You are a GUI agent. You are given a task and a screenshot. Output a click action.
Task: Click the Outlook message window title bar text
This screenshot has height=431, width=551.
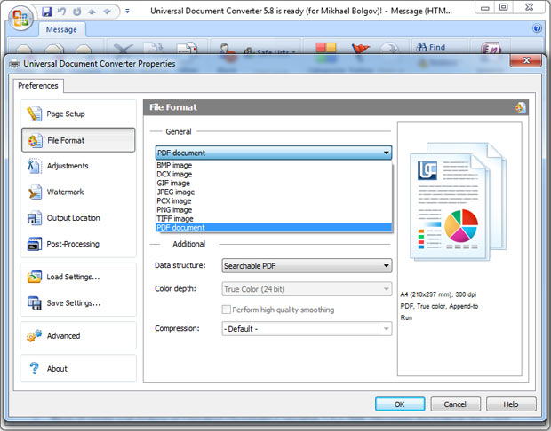(301, 11)
